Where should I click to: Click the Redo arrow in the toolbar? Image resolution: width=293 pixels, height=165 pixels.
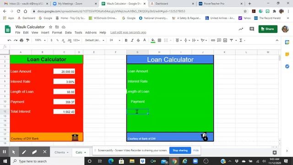tap(16, 40)
